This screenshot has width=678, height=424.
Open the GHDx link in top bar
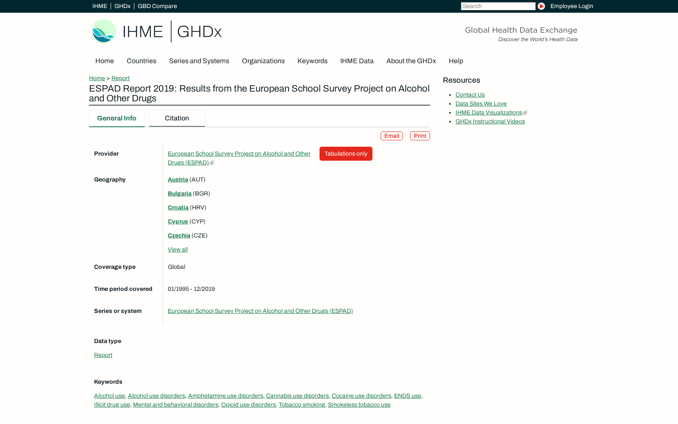tap(122, 6)
